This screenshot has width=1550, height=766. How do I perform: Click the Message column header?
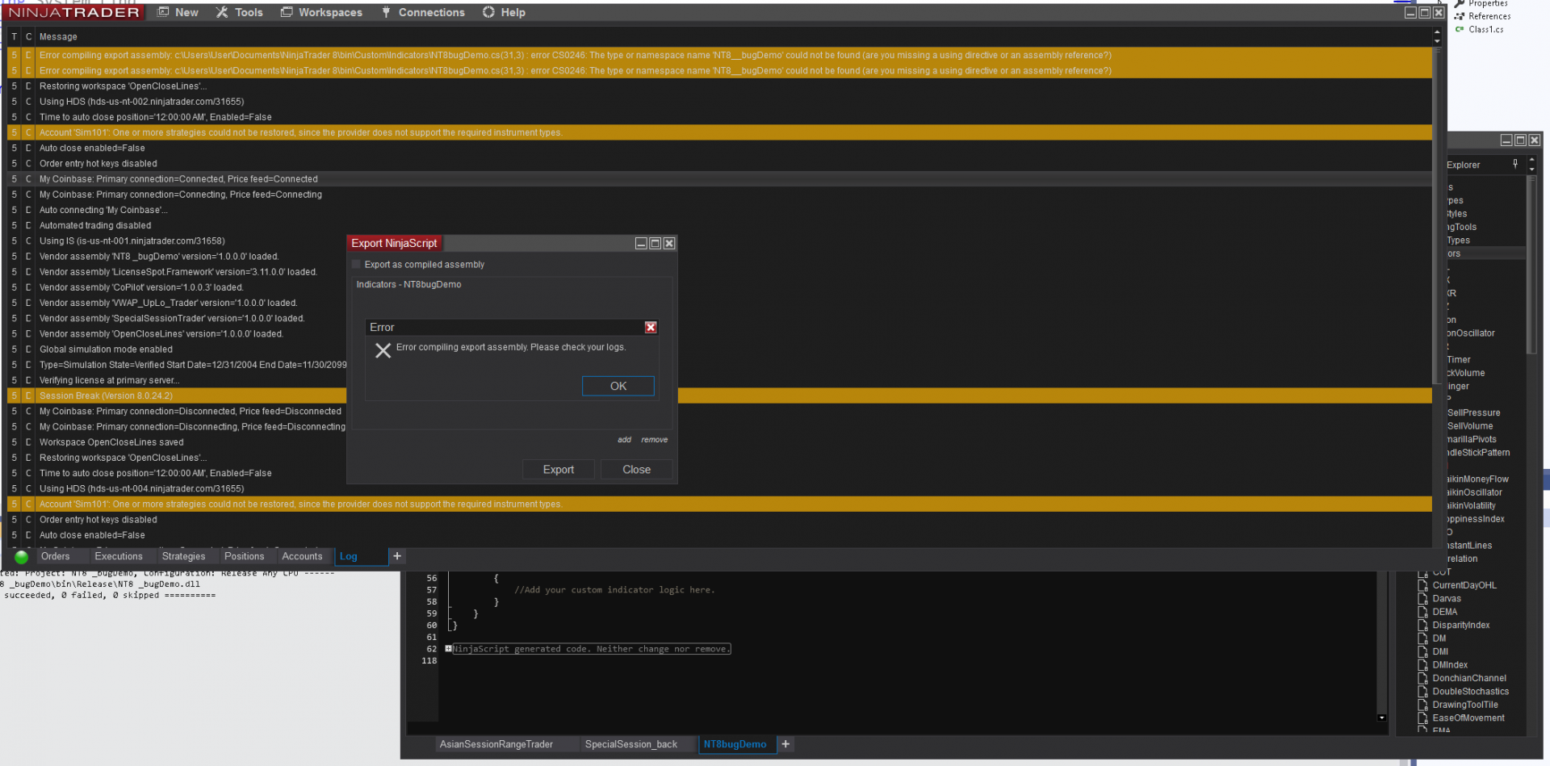coord(58,37)
